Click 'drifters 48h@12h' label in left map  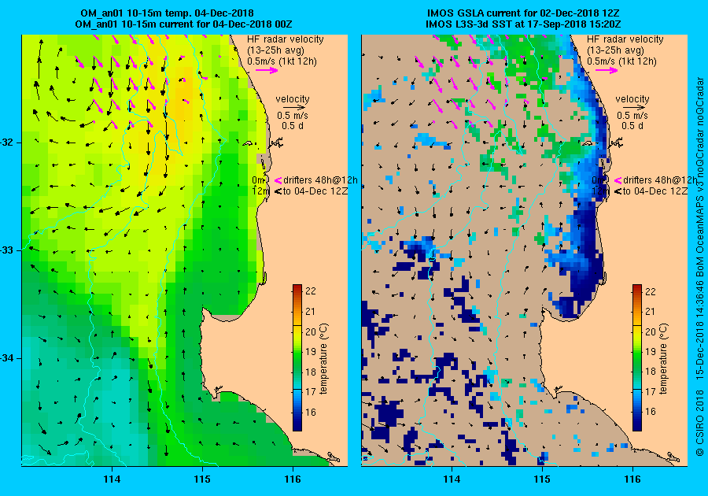click(x=321, y=180)
